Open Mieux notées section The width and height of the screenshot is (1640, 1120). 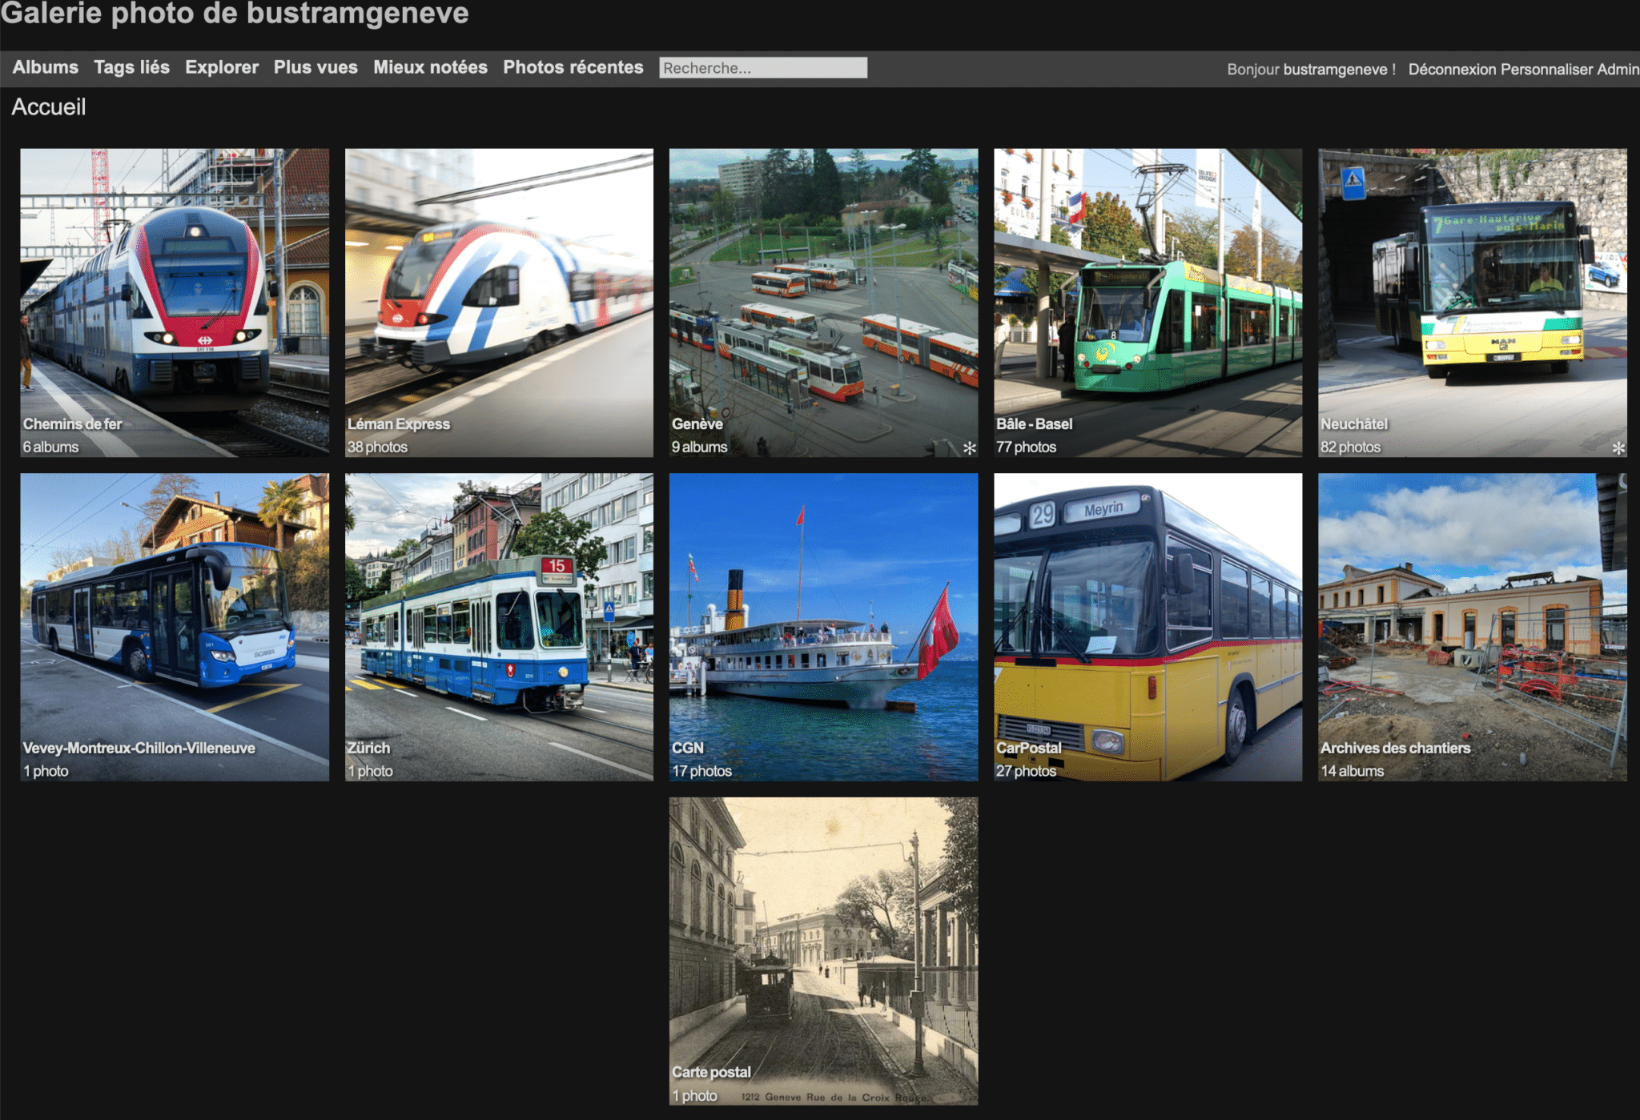click(x=430, y=68)
